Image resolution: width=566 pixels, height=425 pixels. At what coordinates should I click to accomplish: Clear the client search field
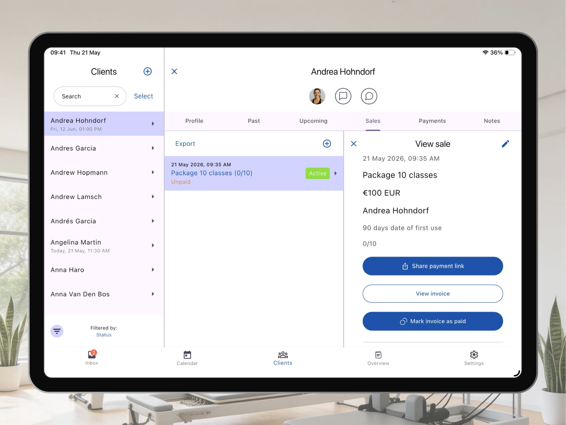click(117, 96)
